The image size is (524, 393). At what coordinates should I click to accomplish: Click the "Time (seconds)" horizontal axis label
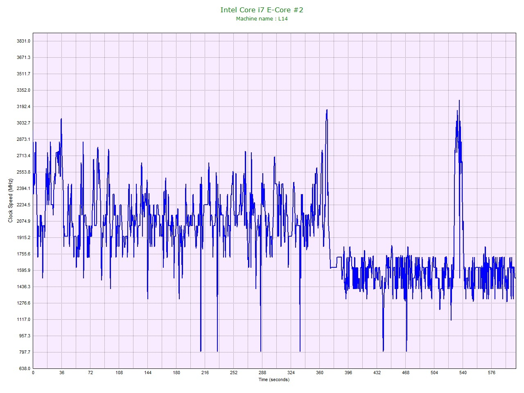[273, 379]
